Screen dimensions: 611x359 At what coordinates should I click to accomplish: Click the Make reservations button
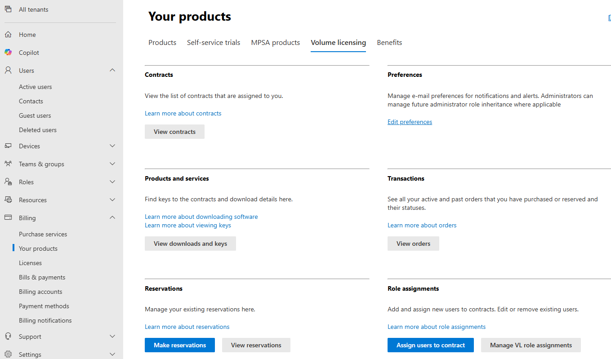click(180, 345)
